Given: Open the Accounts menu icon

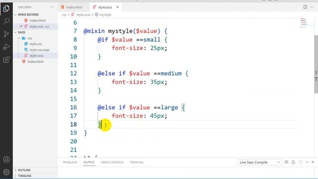Looking at the screenshot, I should (6, 159).
